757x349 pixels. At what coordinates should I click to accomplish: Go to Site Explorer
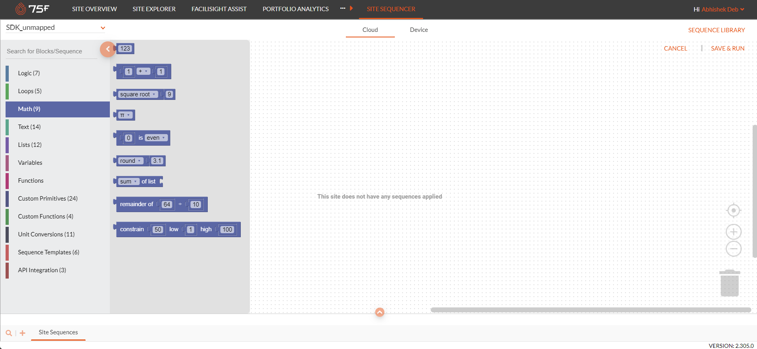coord(154,9)
